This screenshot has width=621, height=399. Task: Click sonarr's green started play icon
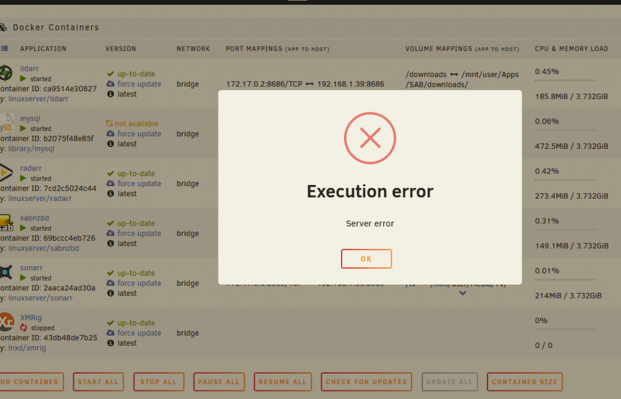point(23,278)
